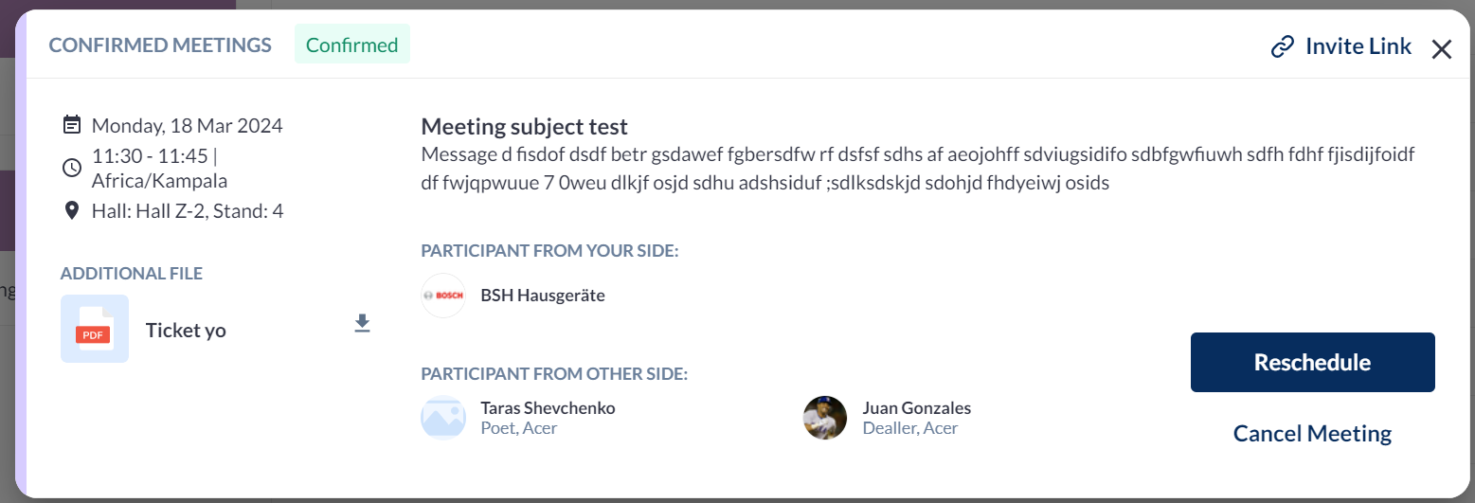Screen dimensions: 1475x503
Task: Click the Juan Gonzales participant name
Action: tap(916, 408)
